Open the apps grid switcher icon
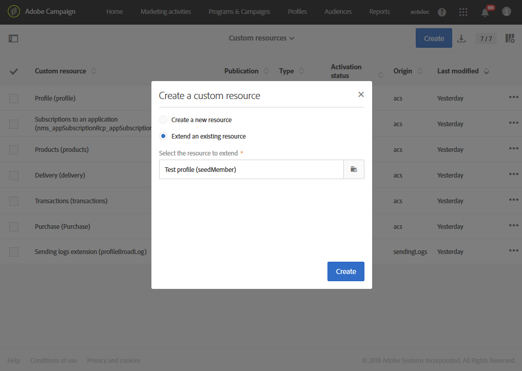Screen dimensions: 522x371 463,12
